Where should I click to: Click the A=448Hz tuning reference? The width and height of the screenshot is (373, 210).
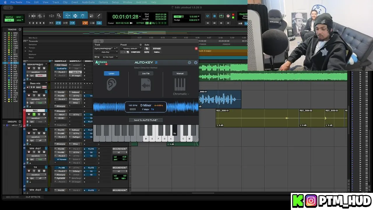[x=159, y=105]
